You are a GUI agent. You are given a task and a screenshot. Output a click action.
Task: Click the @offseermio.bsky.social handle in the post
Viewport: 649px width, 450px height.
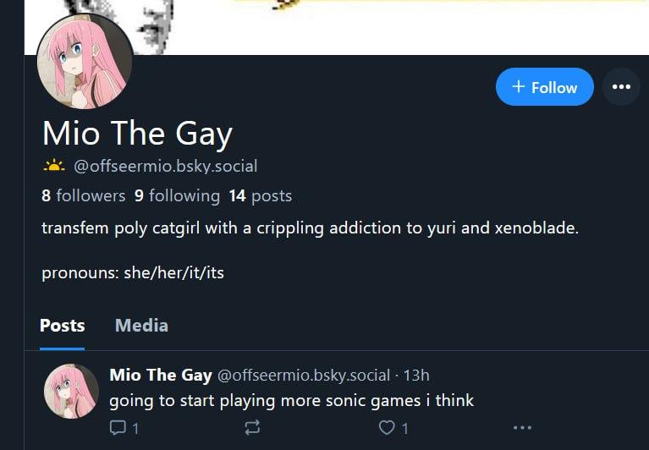(304, 374)
